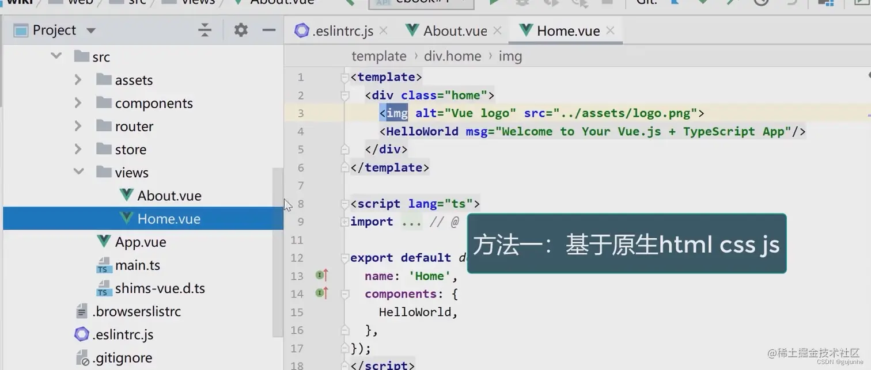
Task: Open About.vue in the project tree
Action: coord(169,196)
